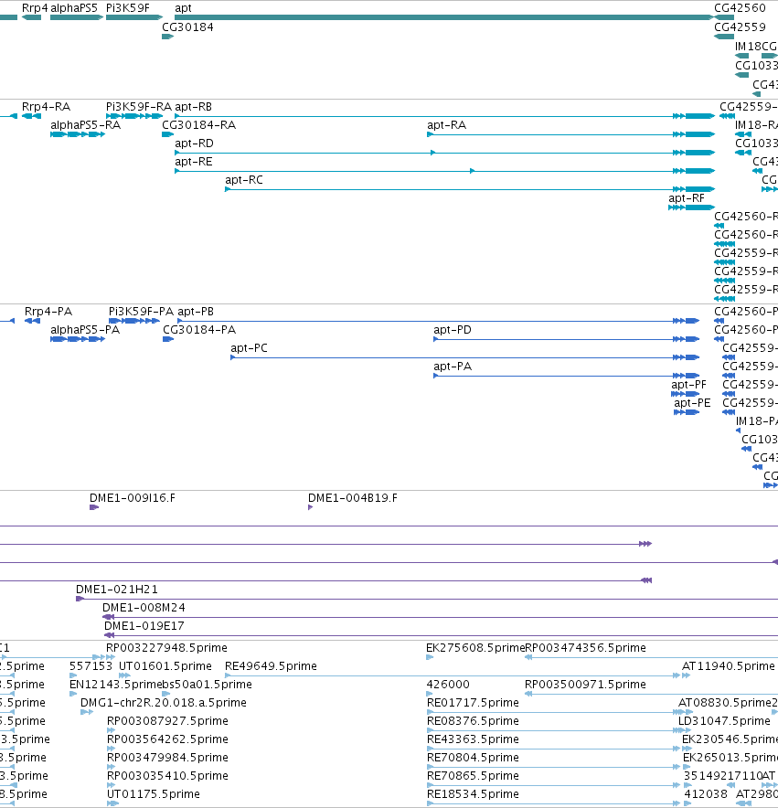Click the DME1-019E17 clone label

click(144, 626)
